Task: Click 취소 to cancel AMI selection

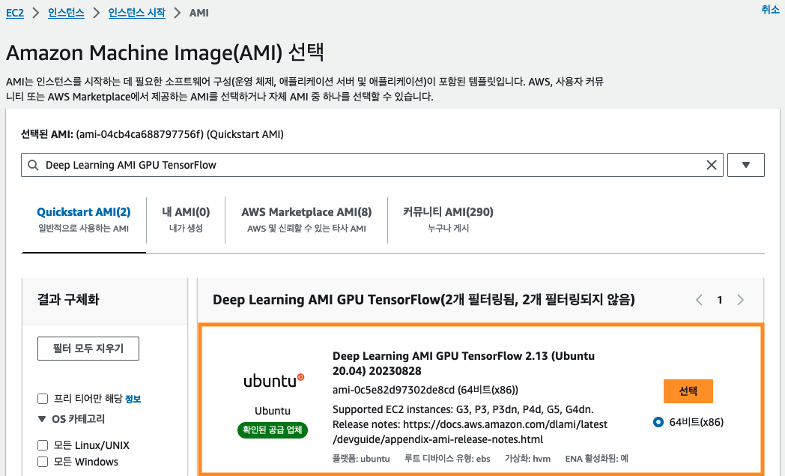Action: 770,10
